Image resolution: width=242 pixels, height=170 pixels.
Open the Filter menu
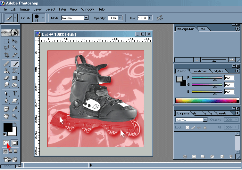point(63,9)
